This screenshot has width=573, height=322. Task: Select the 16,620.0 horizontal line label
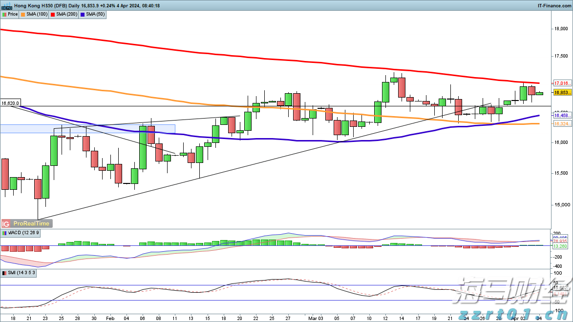10,103
